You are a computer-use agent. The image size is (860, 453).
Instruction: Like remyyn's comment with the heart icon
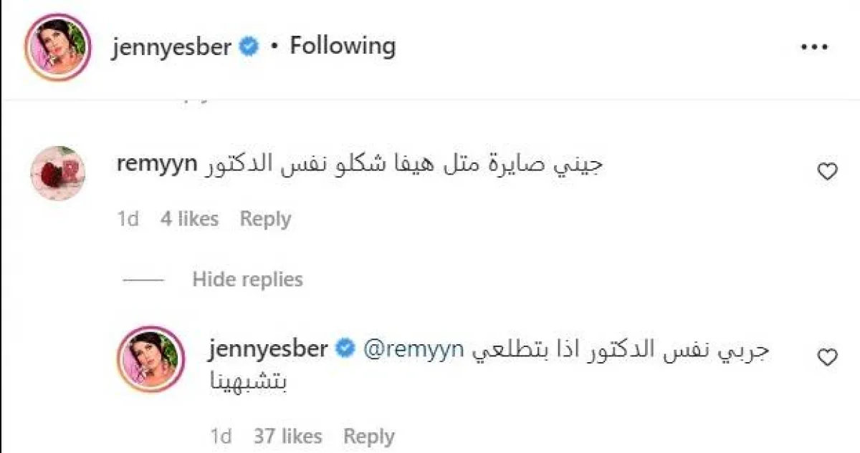(x=827, y=172)
